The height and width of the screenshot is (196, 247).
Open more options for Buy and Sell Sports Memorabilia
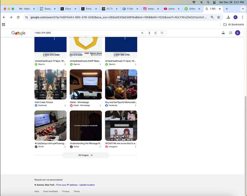[x=136, y=105]
